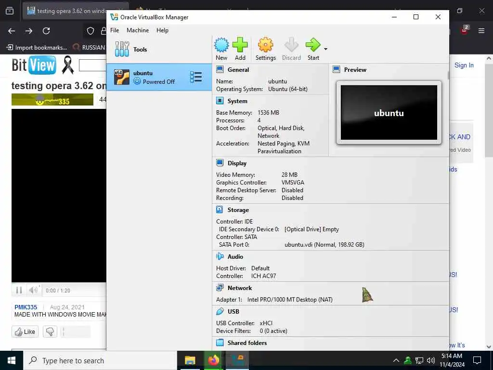Image resolution: width=493 pixels, height=370 pixels.
Task: Click the Sign In link on BitView
Action: [464, 65]
